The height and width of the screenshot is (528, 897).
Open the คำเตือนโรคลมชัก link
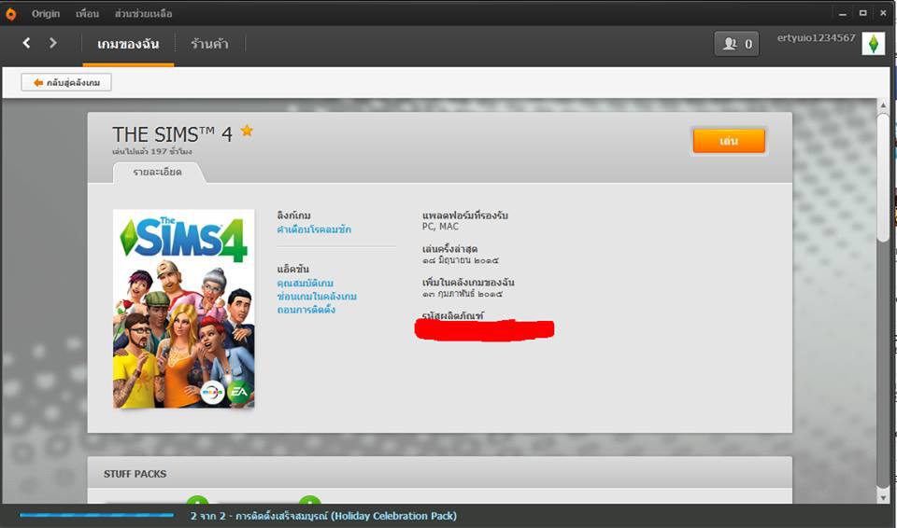pyautogui.click(x=314, y=229)
